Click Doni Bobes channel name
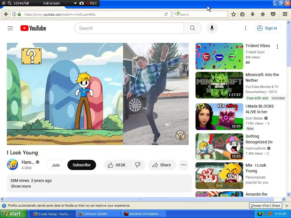The image size is (291, 218). (254, 118)
